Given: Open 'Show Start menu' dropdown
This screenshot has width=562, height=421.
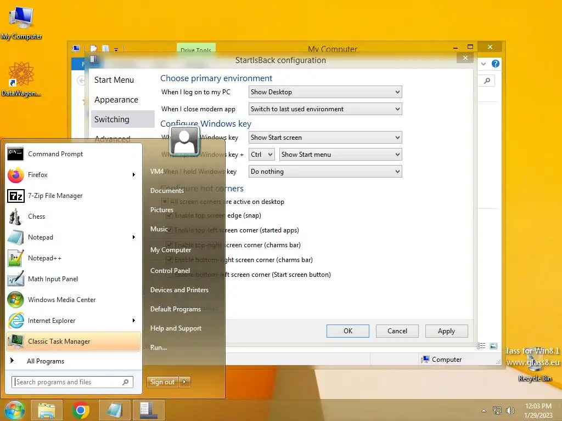Looking at the screenshot, I should (340, 155).
